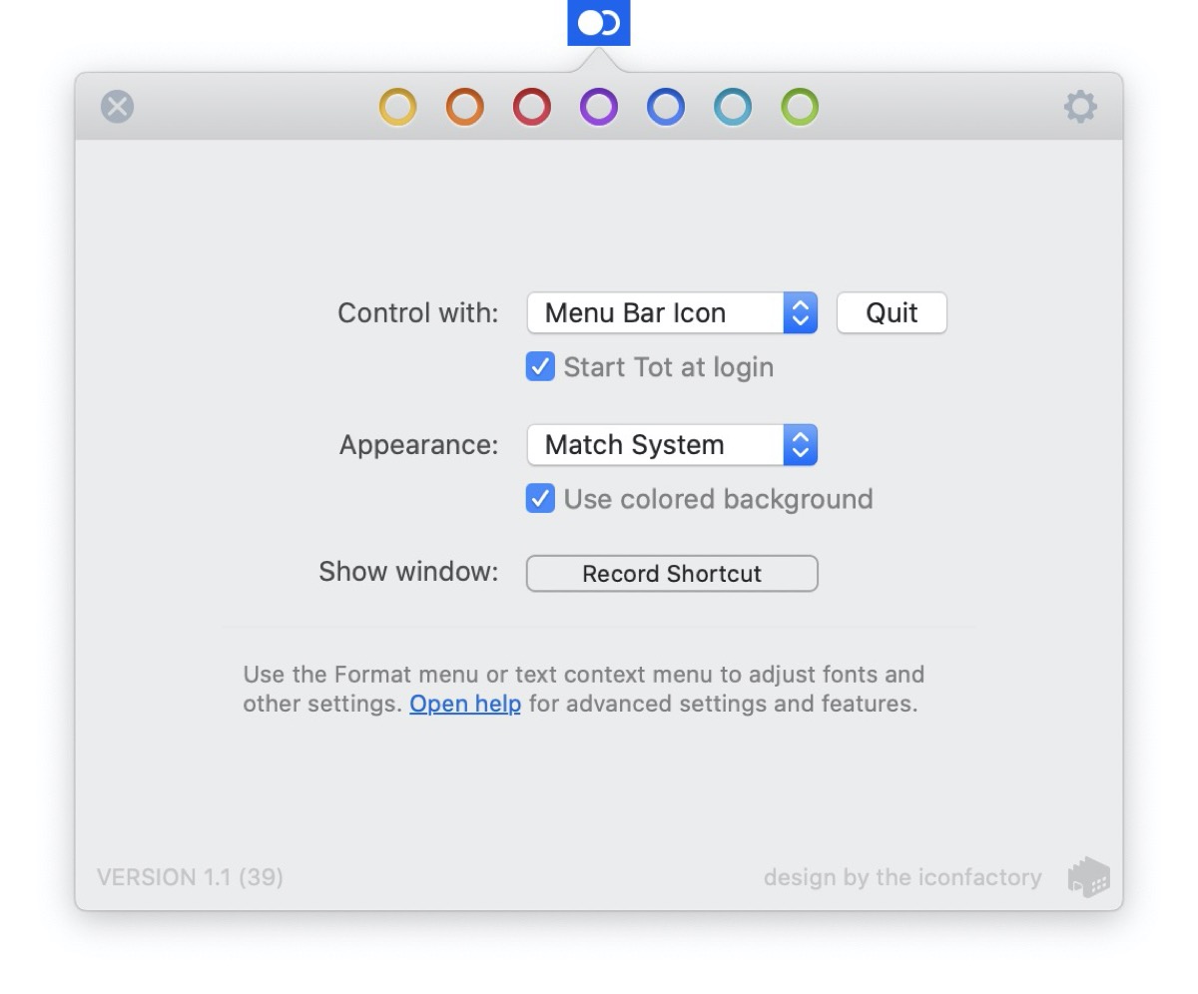Switch to the purple dot note
The width and height of the screenshot is (1198, 994).
tap(599, 107)
